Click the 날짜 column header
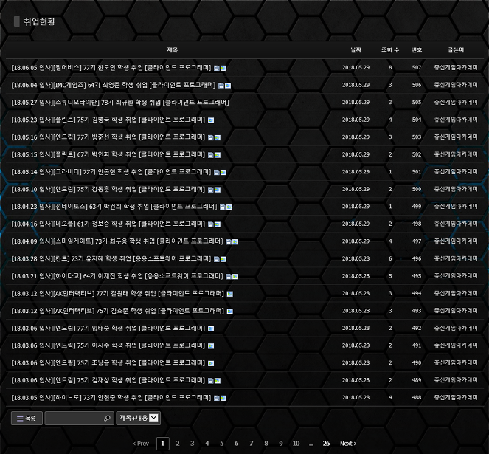The image size is (489, 454). tap(356, 50)
